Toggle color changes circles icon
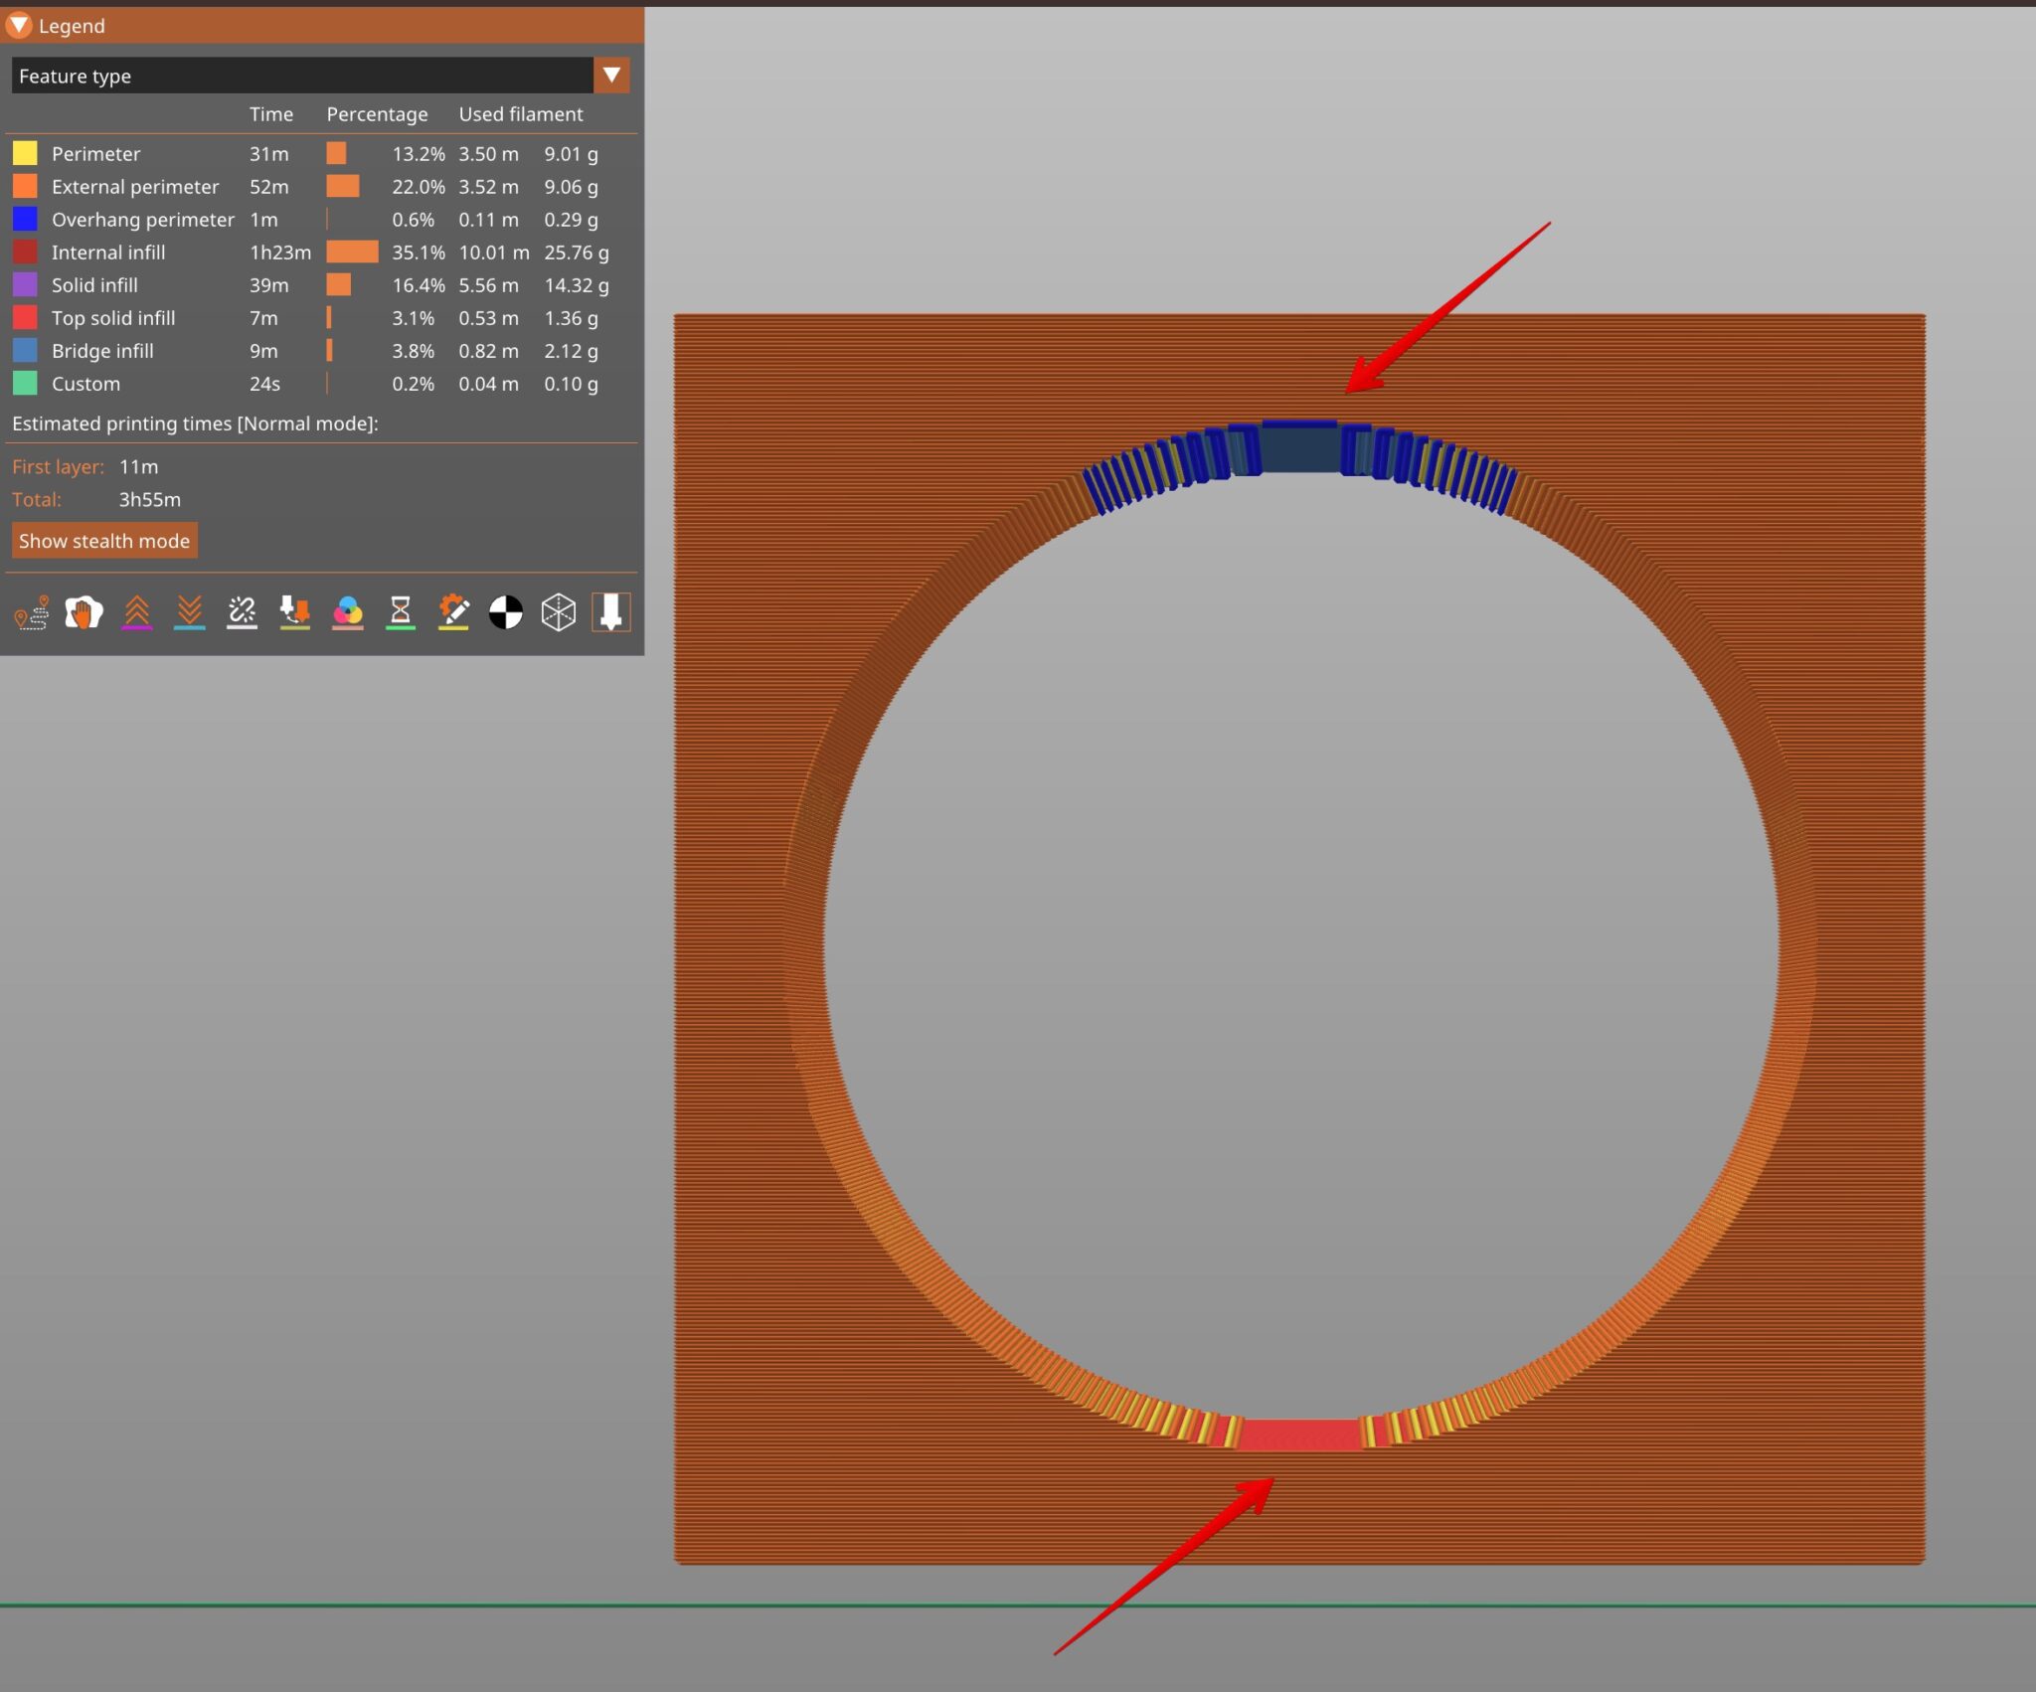 [x=348, y=612]
